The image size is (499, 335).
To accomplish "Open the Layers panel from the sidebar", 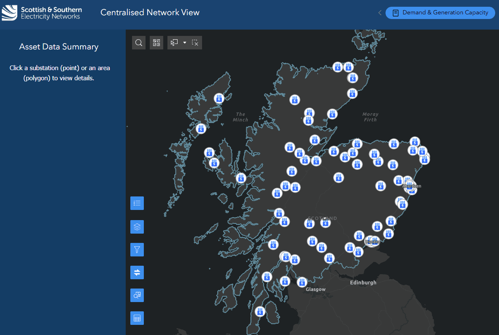I will (137, 227).
